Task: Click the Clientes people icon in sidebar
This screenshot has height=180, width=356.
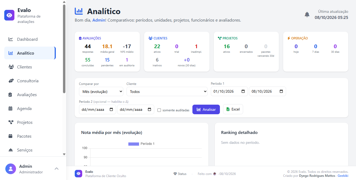Action: [11, 67]
